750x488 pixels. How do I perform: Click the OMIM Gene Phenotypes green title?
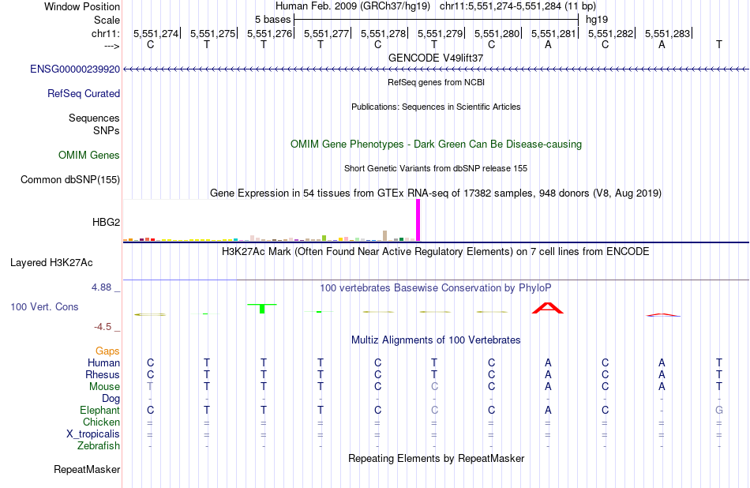[437, 144]
